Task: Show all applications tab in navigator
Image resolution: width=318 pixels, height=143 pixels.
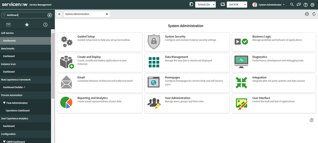Action: click(8, 25)
